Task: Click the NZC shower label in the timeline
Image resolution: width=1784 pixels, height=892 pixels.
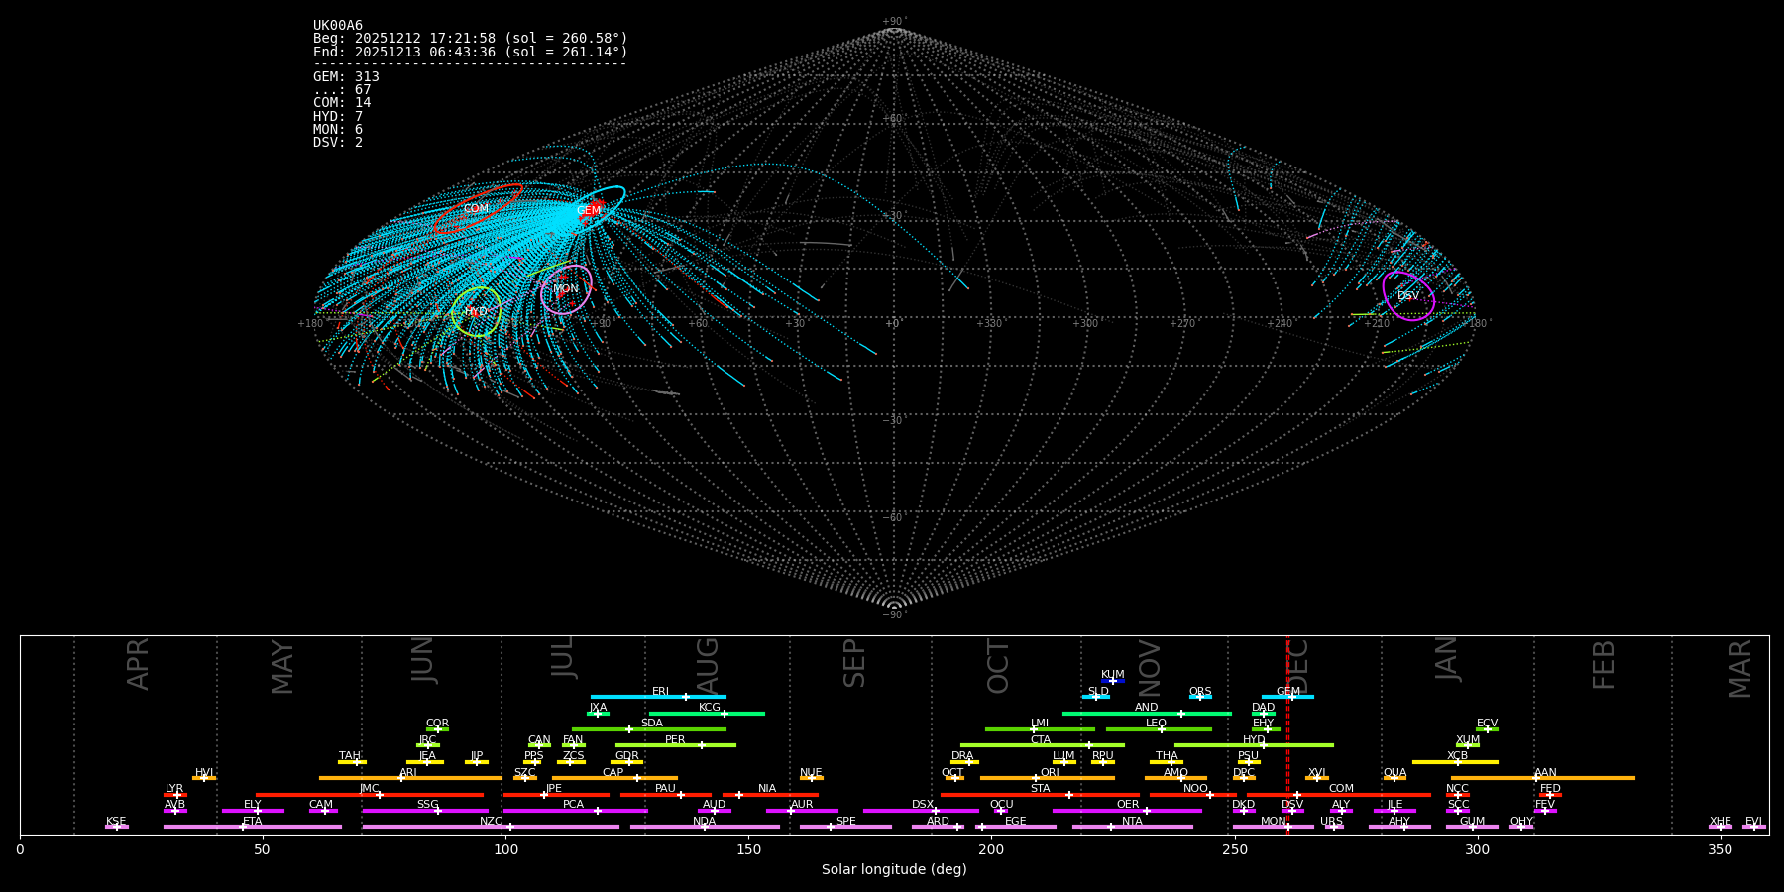Action: 491,822
